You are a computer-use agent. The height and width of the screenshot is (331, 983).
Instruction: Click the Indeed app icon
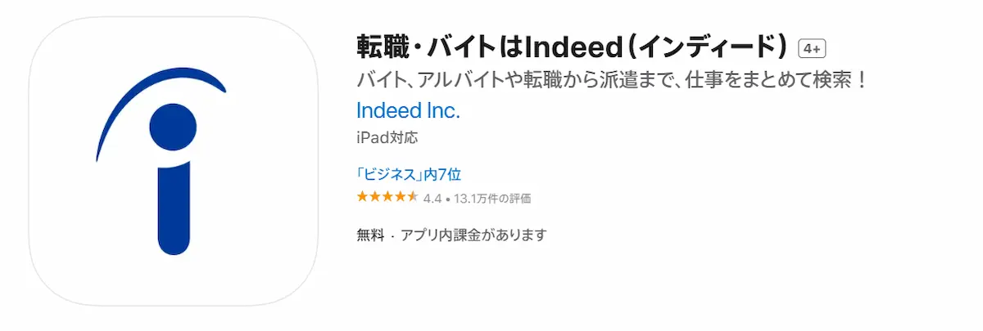pyautogui.click(x=173, y=162)
